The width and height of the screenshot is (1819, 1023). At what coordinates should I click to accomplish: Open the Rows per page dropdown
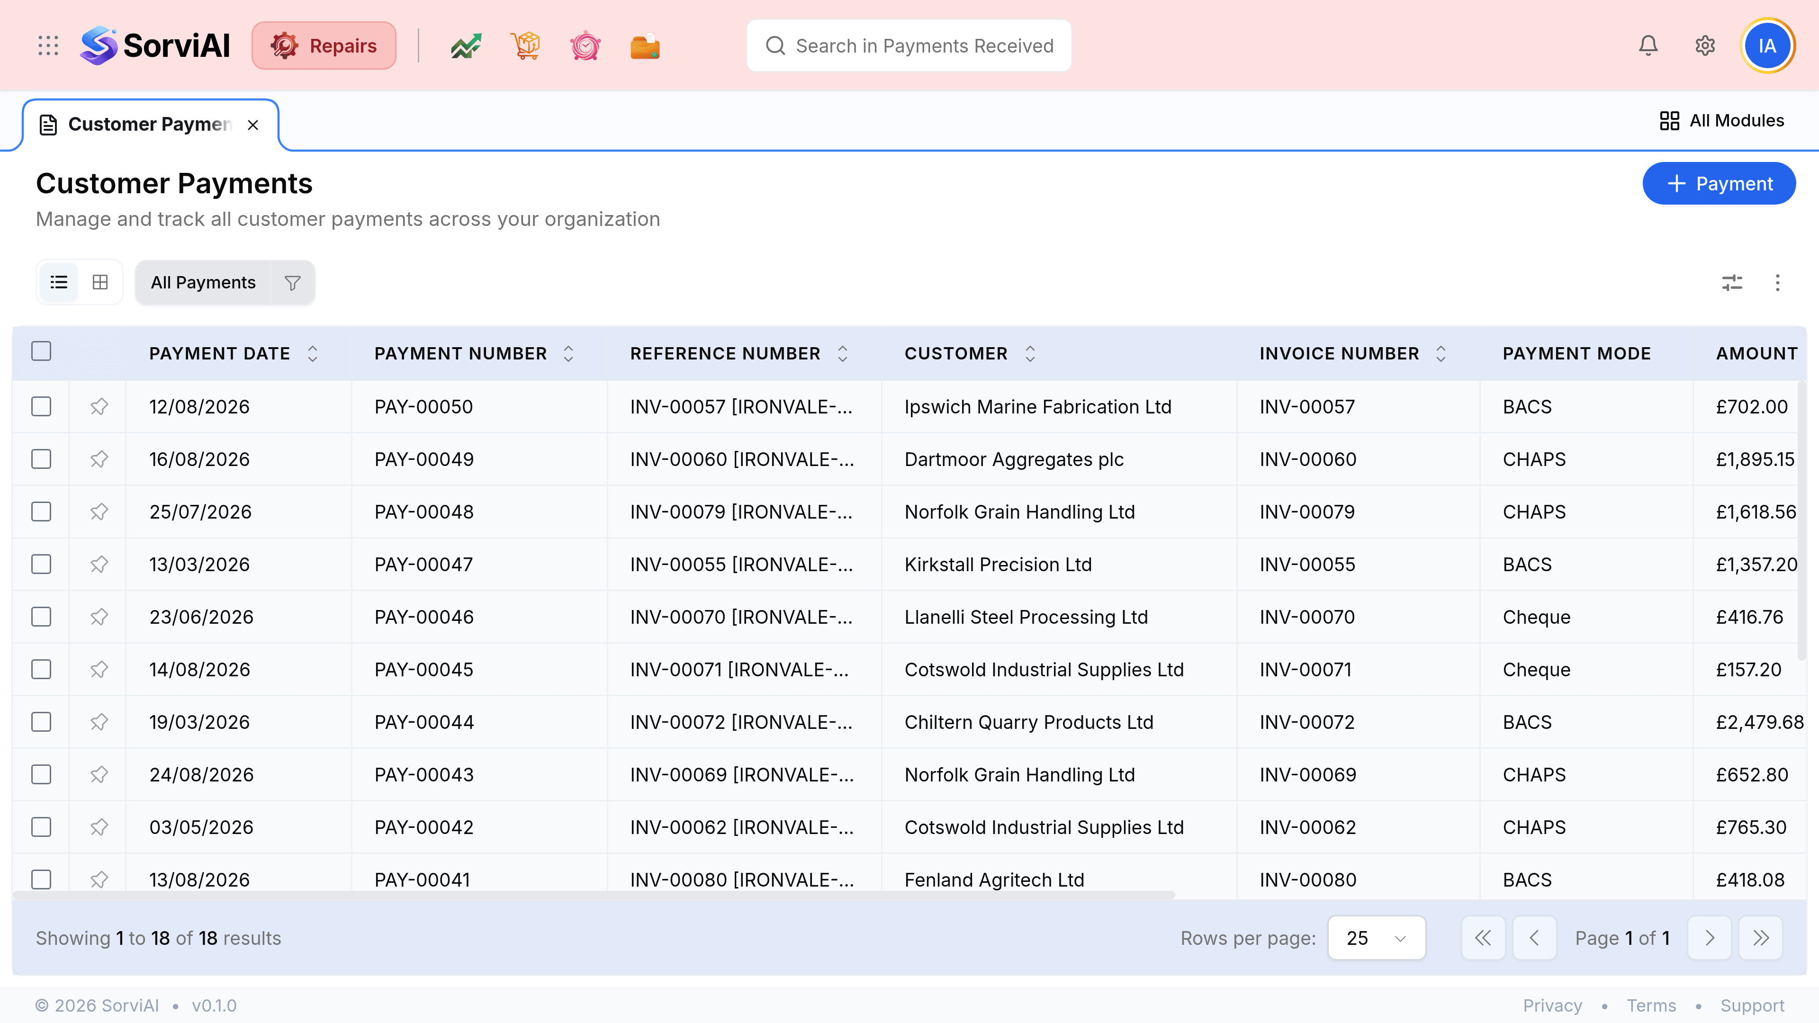1376,938
